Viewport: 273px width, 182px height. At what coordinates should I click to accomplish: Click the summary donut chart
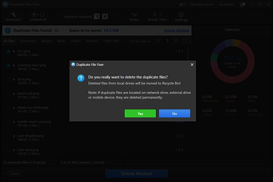point(232,61)
